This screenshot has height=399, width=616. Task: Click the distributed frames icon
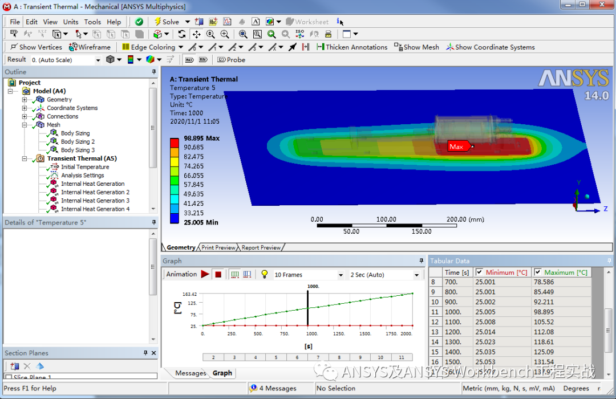(234, 275)
